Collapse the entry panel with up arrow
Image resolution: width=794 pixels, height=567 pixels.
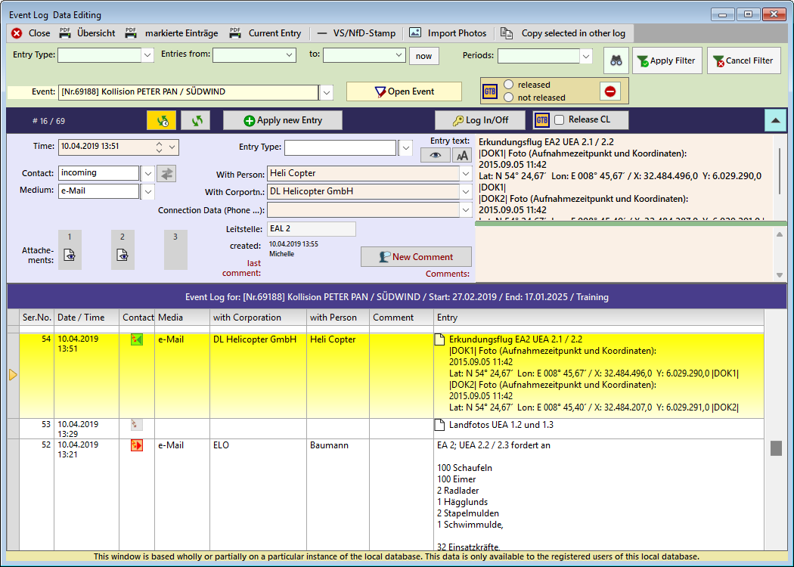774,120
